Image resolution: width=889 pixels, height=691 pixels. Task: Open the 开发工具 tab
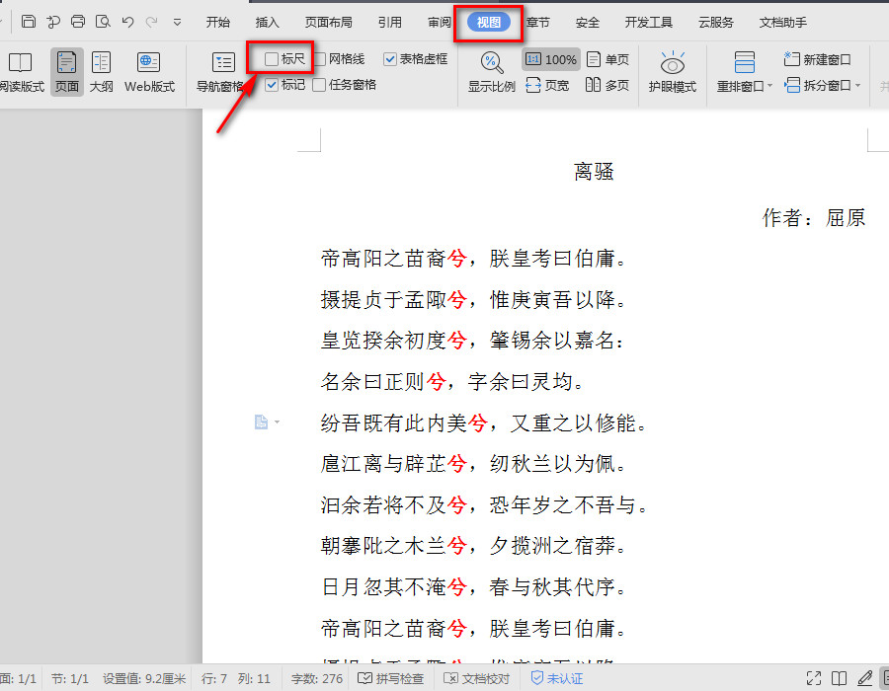coord(649,22)
